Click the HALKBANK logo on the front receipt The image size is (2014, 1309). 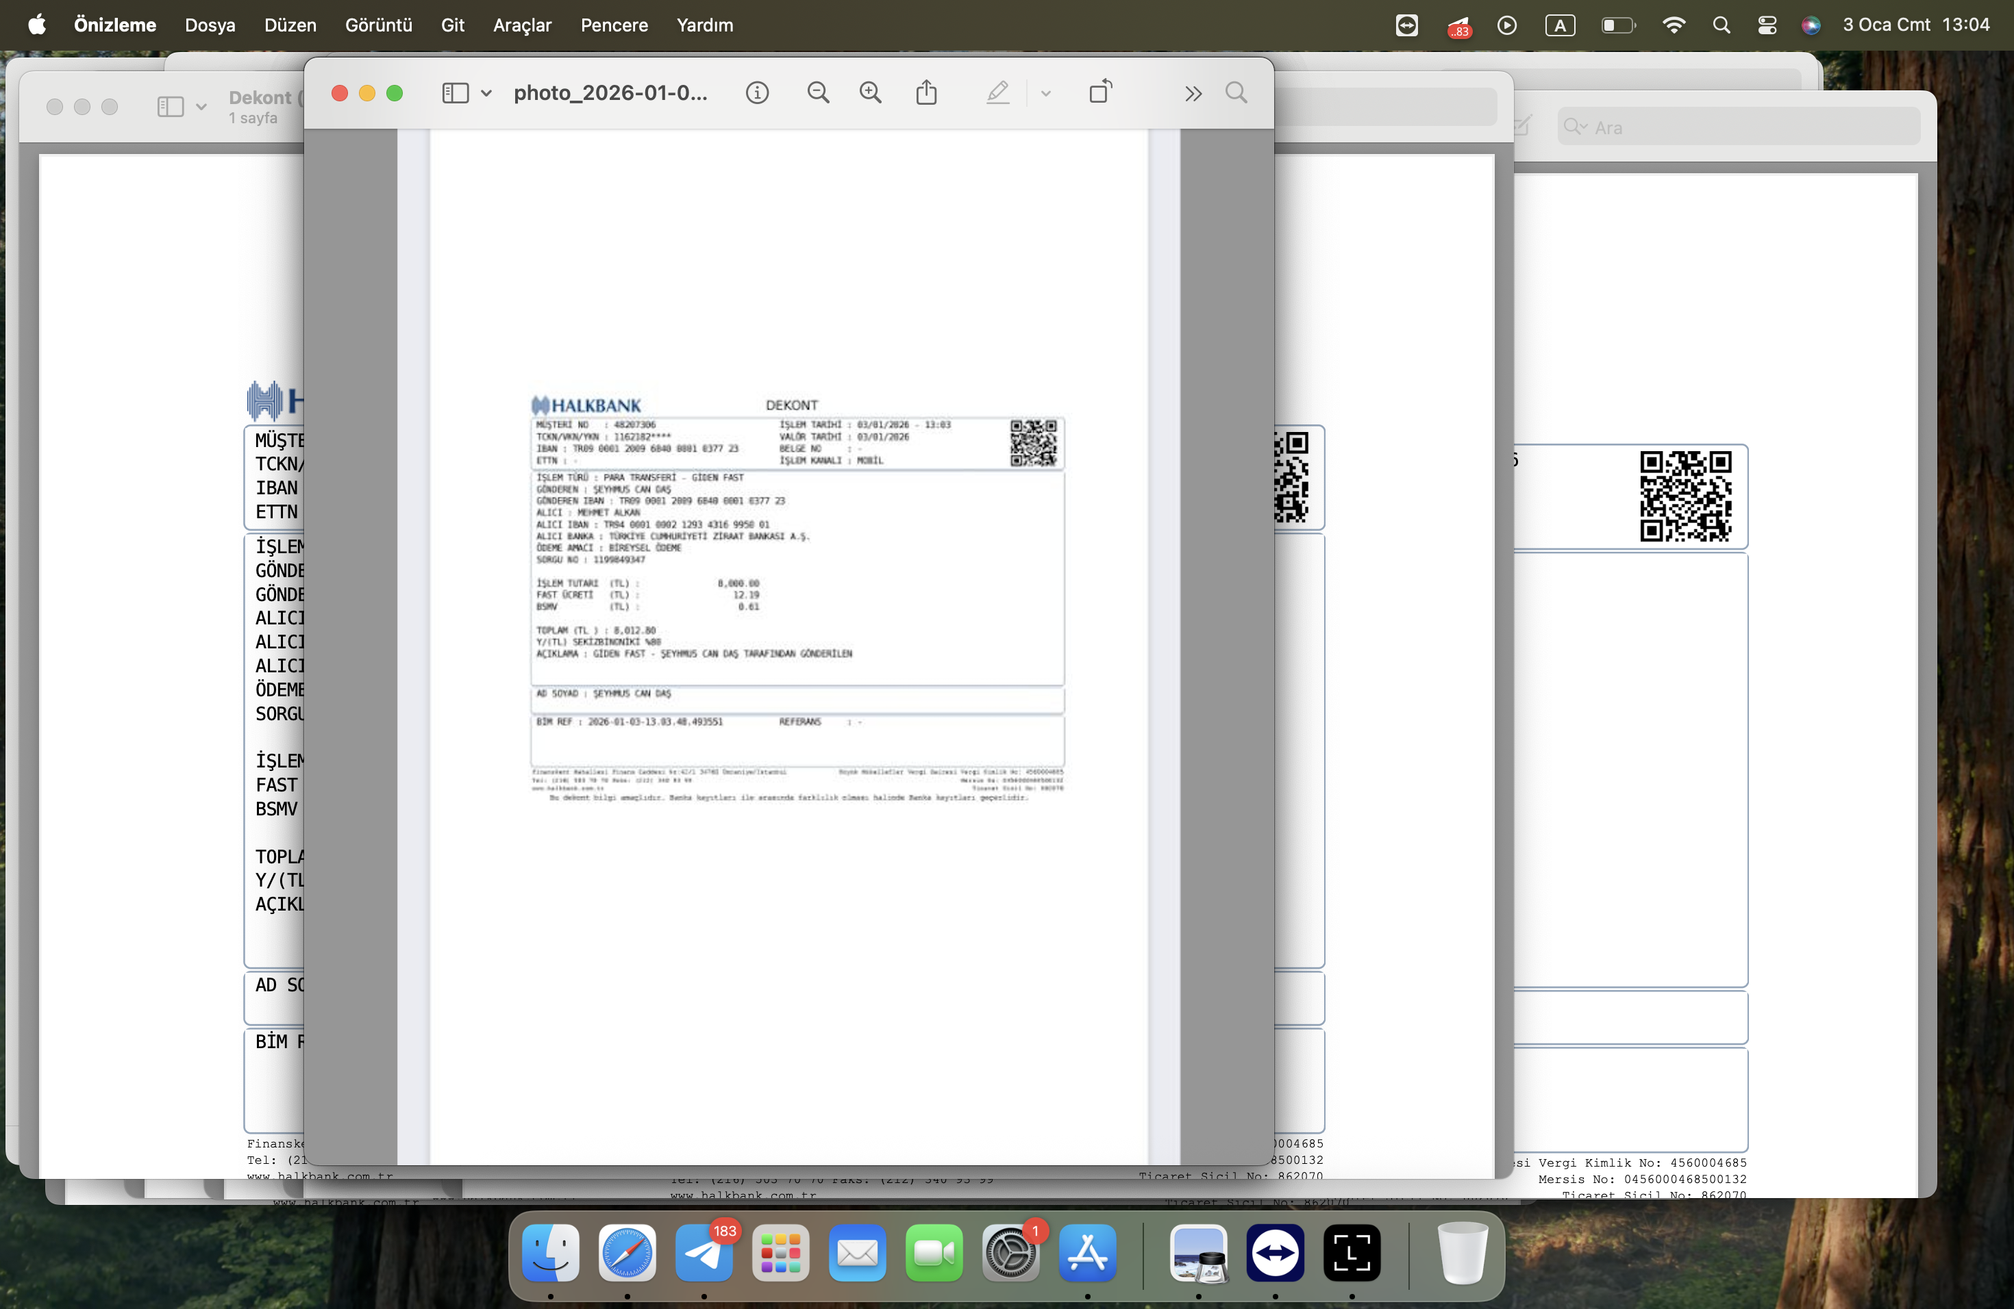coord(586,405)
